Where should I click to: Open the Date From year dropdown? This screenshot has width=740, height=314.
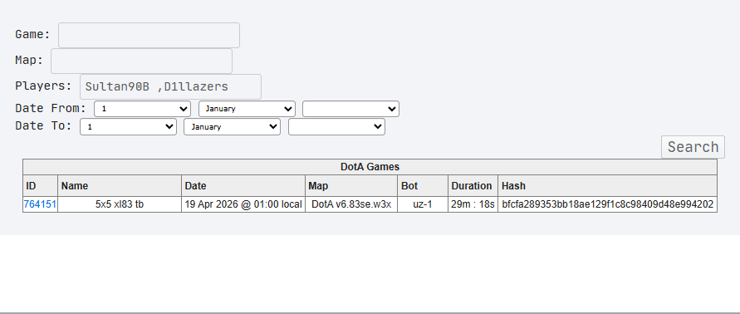[x=350, y=109]
